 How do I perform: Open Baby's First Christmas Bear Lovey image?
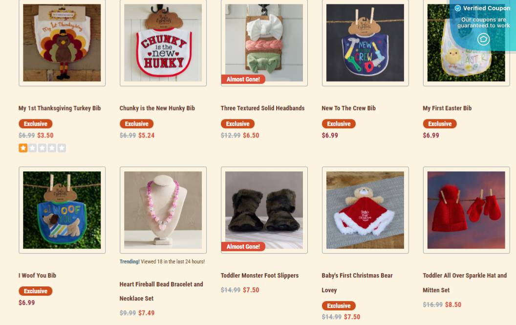pos(365,210)
